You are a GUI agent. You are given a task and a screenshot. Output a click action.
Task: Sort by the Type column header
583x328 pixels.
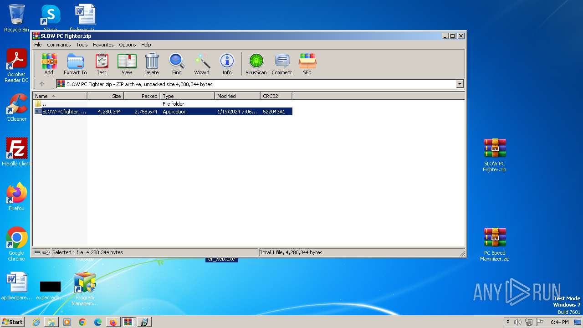187,96
